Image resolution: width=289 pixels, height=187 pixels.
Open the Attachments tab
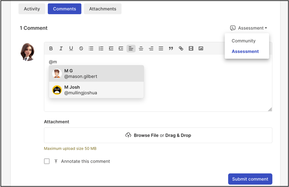pyautogui.click(x=103, y=9)
